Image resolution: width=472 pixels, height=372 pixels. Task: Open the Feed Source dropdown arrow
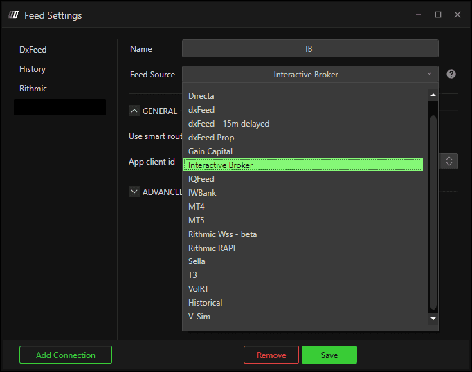429,74
